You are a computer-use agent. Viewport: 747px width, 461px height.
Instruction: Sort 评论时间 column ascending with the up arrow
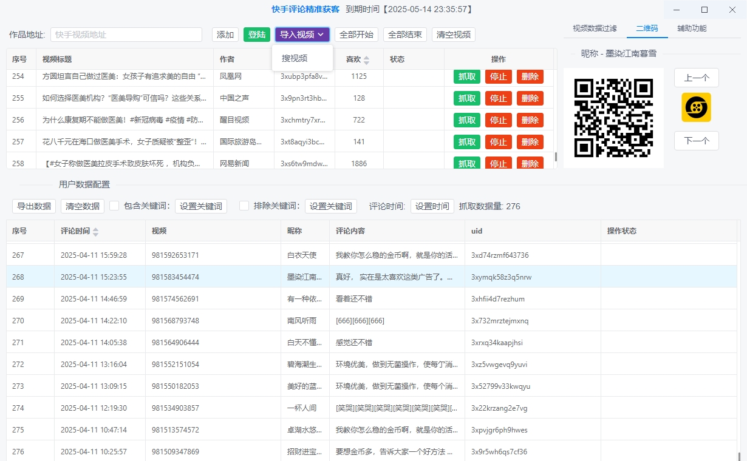pos(95,227)
